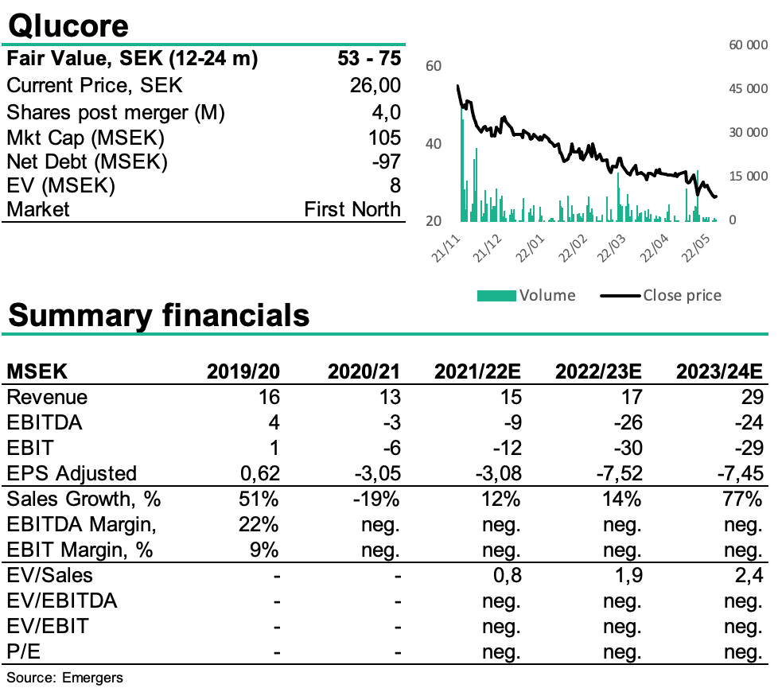778x692 pixels.
Task: Click Sales Growth value 77%
Action: coord(742,499)
